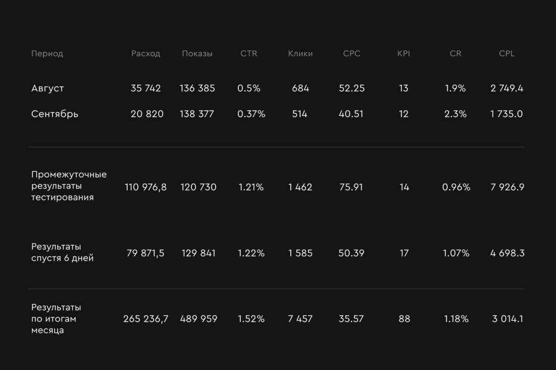
Task: Click the Период column header
Action: (47, 54)
